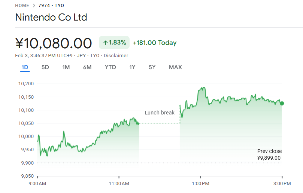Click the green end-of-day chart dot
Viewport: 303px width, 193px height.
point(282,103)
